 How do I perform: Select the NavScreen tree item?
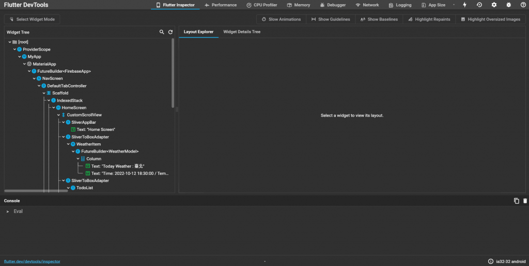click(50, 78)
